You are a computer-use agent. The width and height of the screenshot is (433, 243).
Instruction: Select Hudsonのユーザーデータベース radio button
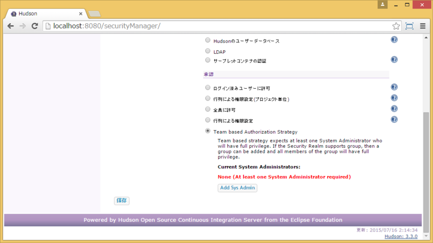[x=208, y=40]
